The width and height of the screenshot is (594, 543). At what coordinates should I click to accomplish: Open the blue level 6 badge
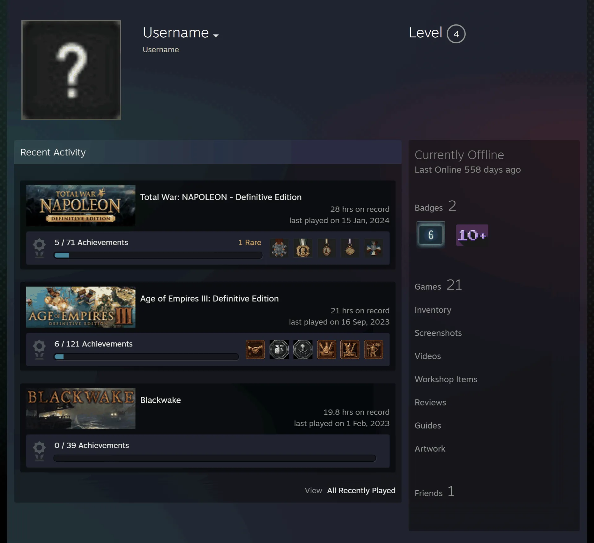coord(431,234)
